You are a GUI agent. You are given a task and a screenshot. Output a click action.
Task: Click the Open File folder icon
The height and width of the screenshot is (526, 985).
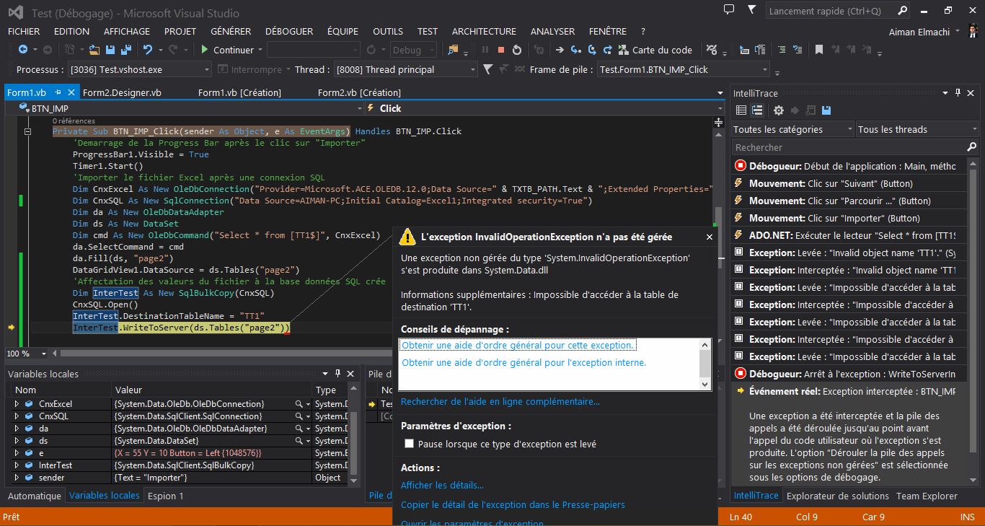coord(94,50)
